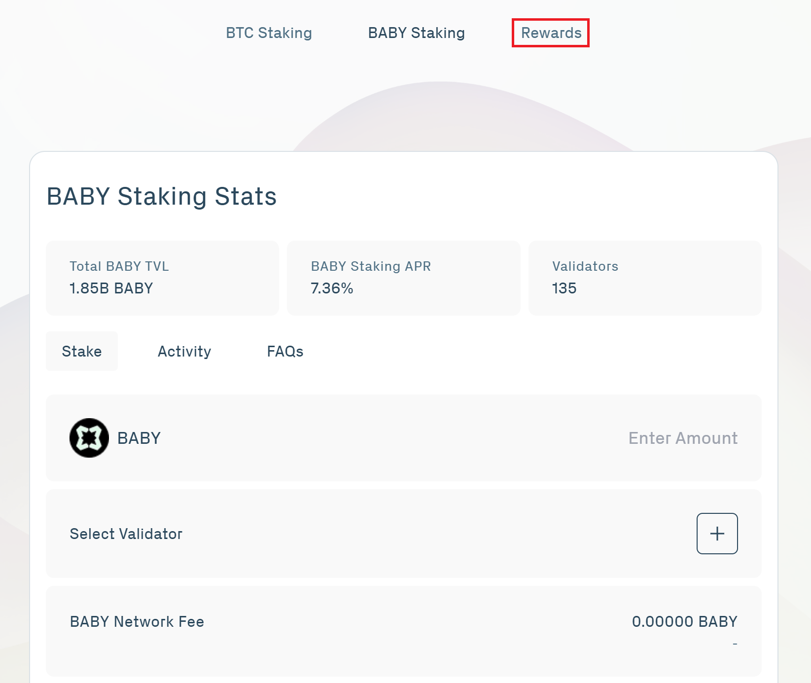Click the Total BABY TVL stat card
This screenshot has width=811, height=683.
pos(162,278)
